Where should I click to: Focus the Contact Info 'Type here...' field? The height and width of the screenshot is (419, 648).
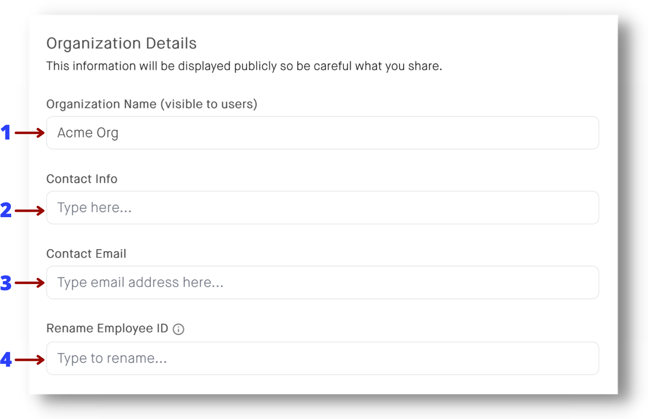[x=322, y=208]
